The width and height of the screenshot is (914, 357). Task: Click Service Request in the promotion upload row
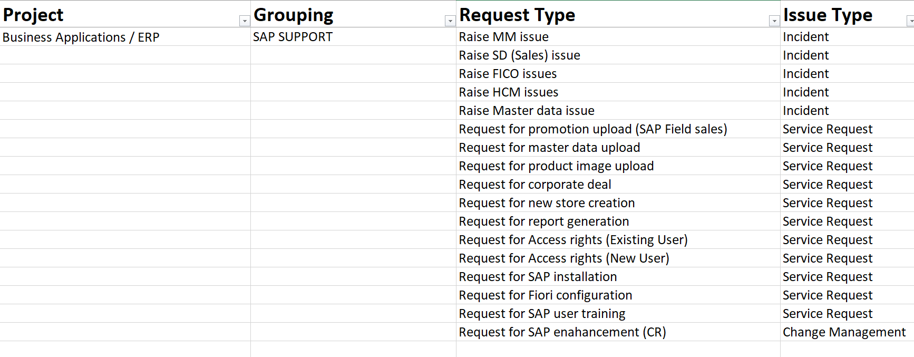coord(847,129)
